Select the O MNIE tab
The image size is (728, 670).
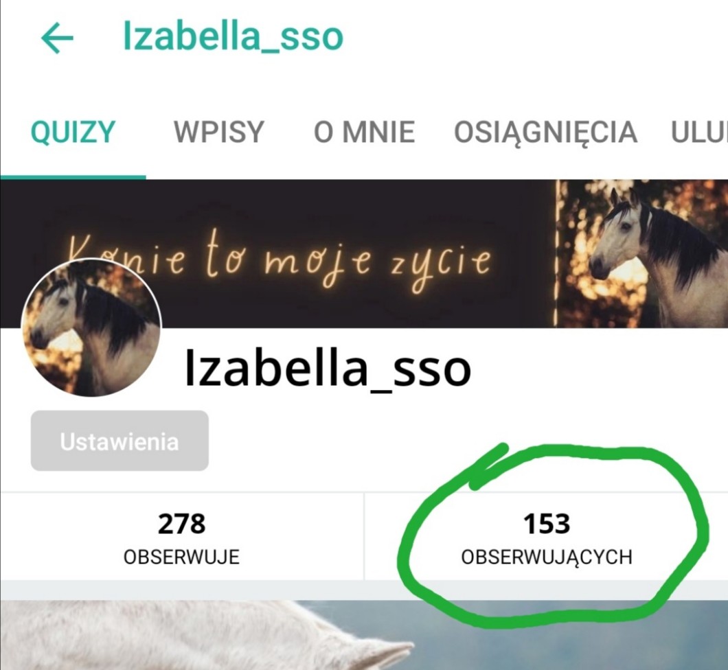click(x=364, y=132)
